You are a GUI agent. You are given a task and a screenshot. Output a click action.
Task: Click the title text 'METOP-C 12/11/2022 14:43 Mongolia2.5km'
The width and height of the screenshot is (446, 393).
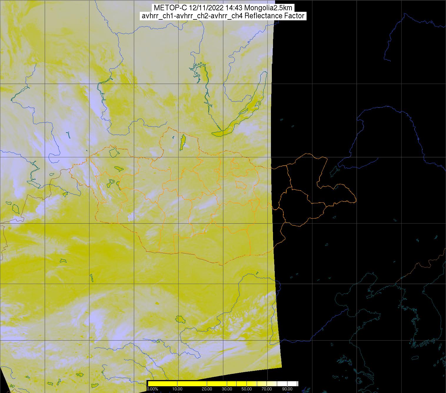point(223,8)
